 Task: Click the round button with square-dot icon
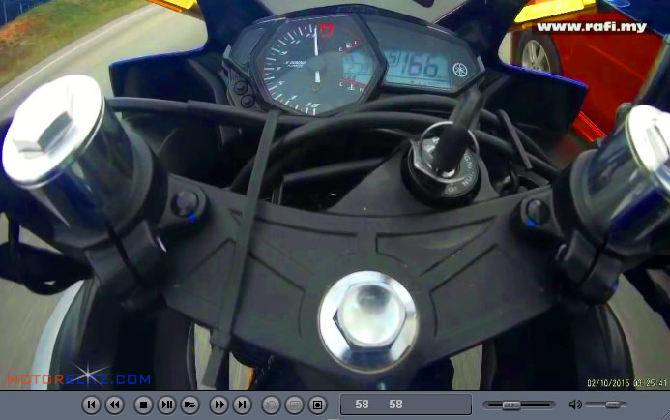click(317, 405)
